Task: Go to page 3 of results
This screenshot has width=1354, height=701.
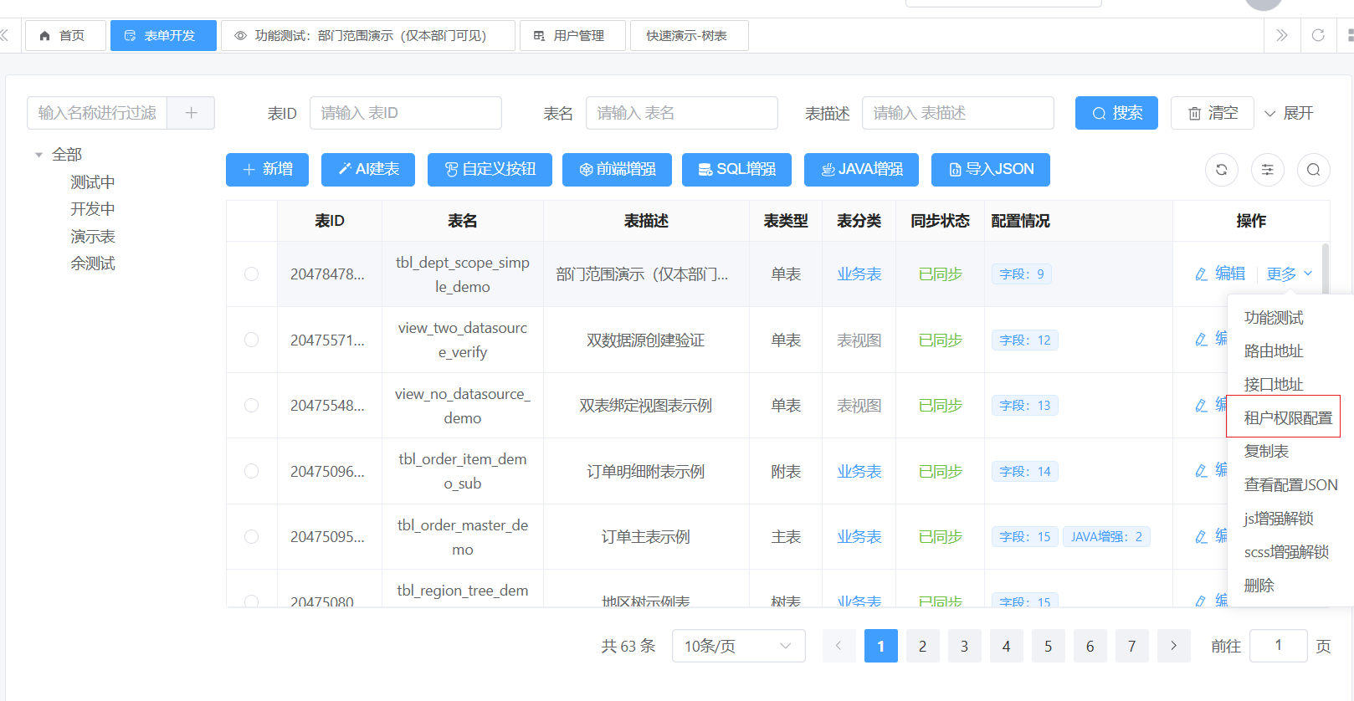Action: 964,646
